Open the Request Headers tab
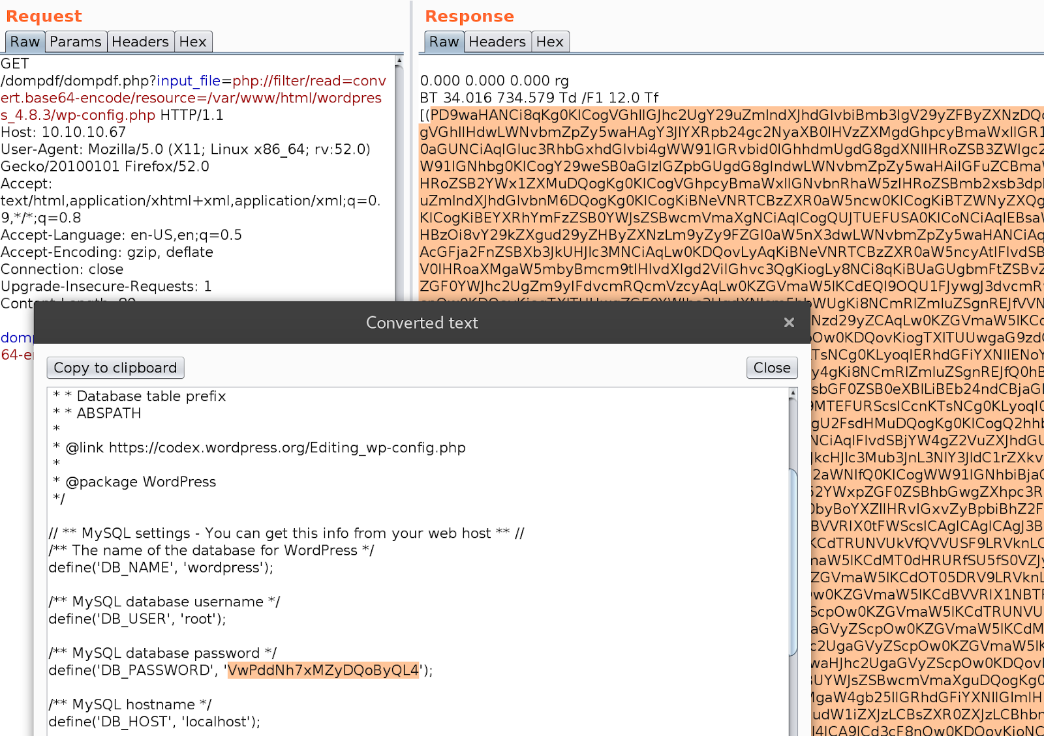1044x736 pixels. [x=140, y=42]
